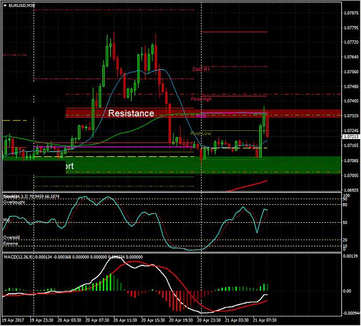Image resolution: width=361 pixels, height=326 pixels.
Task: Click the Pivot Low level label
Action: (201, 133)
